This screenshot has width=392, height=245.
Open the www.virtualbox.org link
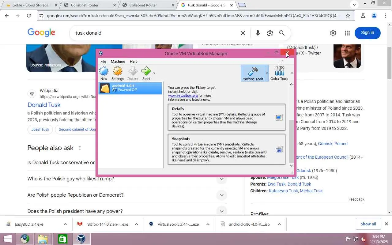[183, 96]
